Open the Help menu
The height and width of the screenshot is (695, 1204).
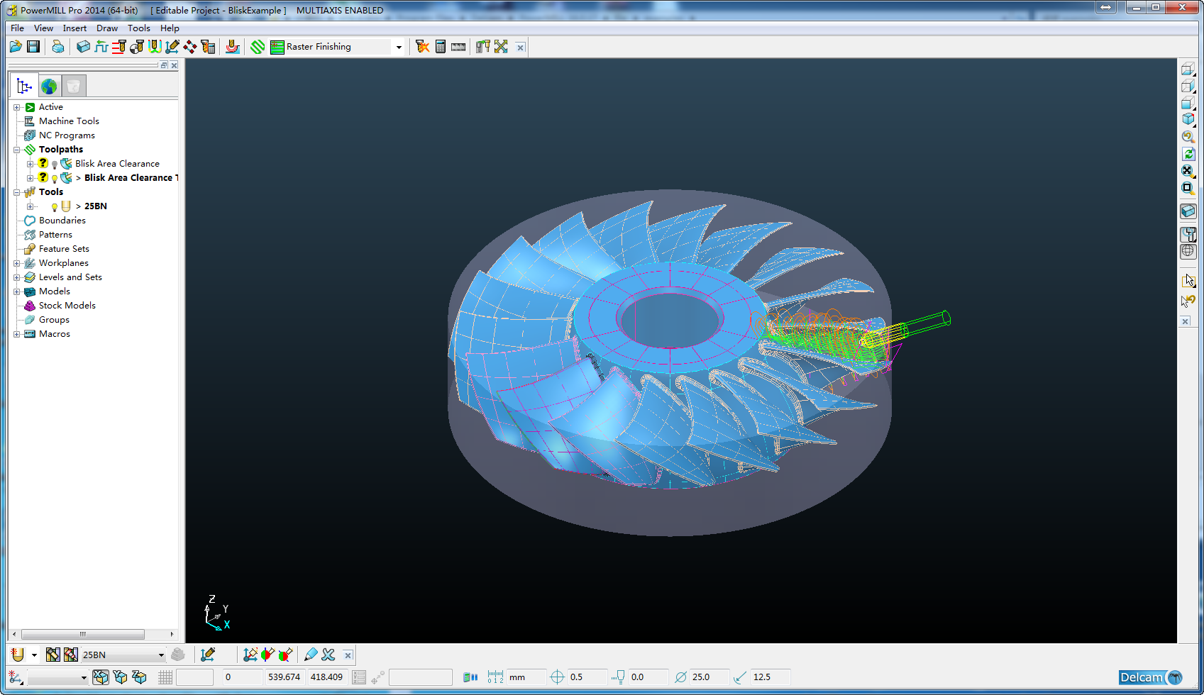(170, 28)
